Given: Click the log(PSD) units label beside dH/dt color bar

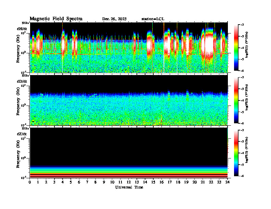Looking at the screenshot, I should click(x=247, y=45).
